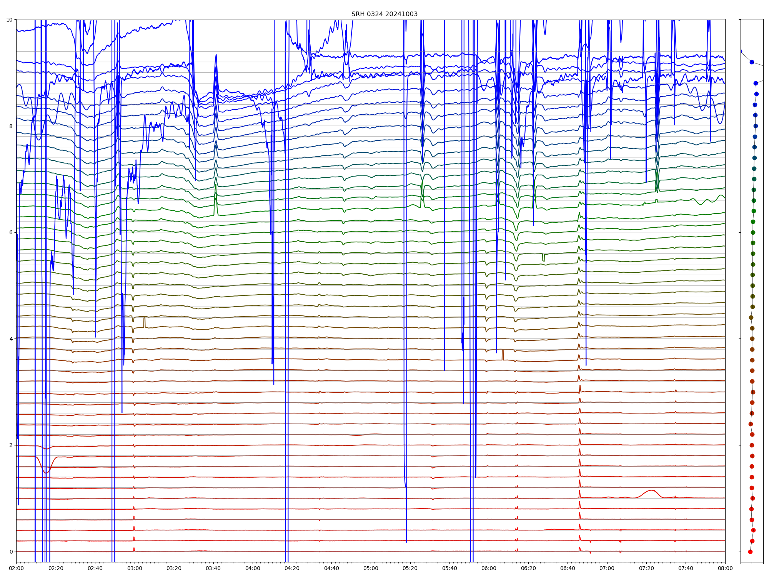This screenshot has height=577, width=769.
Task: Click the y-axis tick label 4
Action: point(11,339)
